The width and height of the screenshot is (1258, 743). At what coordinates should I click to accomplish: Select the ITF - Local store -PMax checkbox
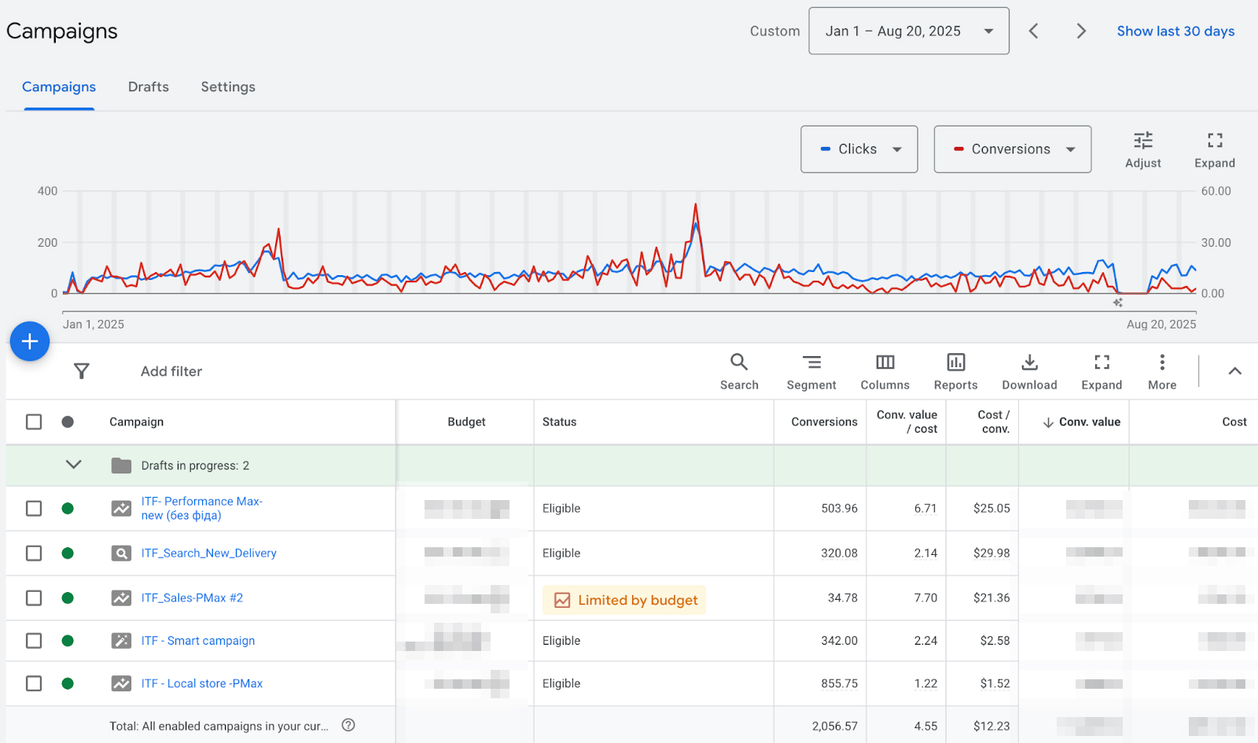click(34, 684)
